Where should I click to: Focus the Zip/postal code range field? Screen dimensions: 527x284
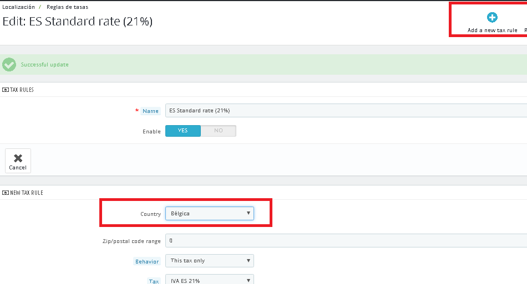pos(344,241)
